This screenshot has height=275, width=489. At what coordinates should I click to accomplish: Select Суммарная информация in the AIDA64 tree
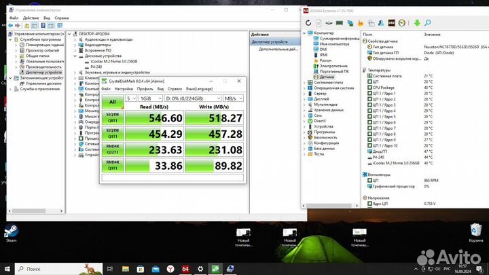point(340,39)
